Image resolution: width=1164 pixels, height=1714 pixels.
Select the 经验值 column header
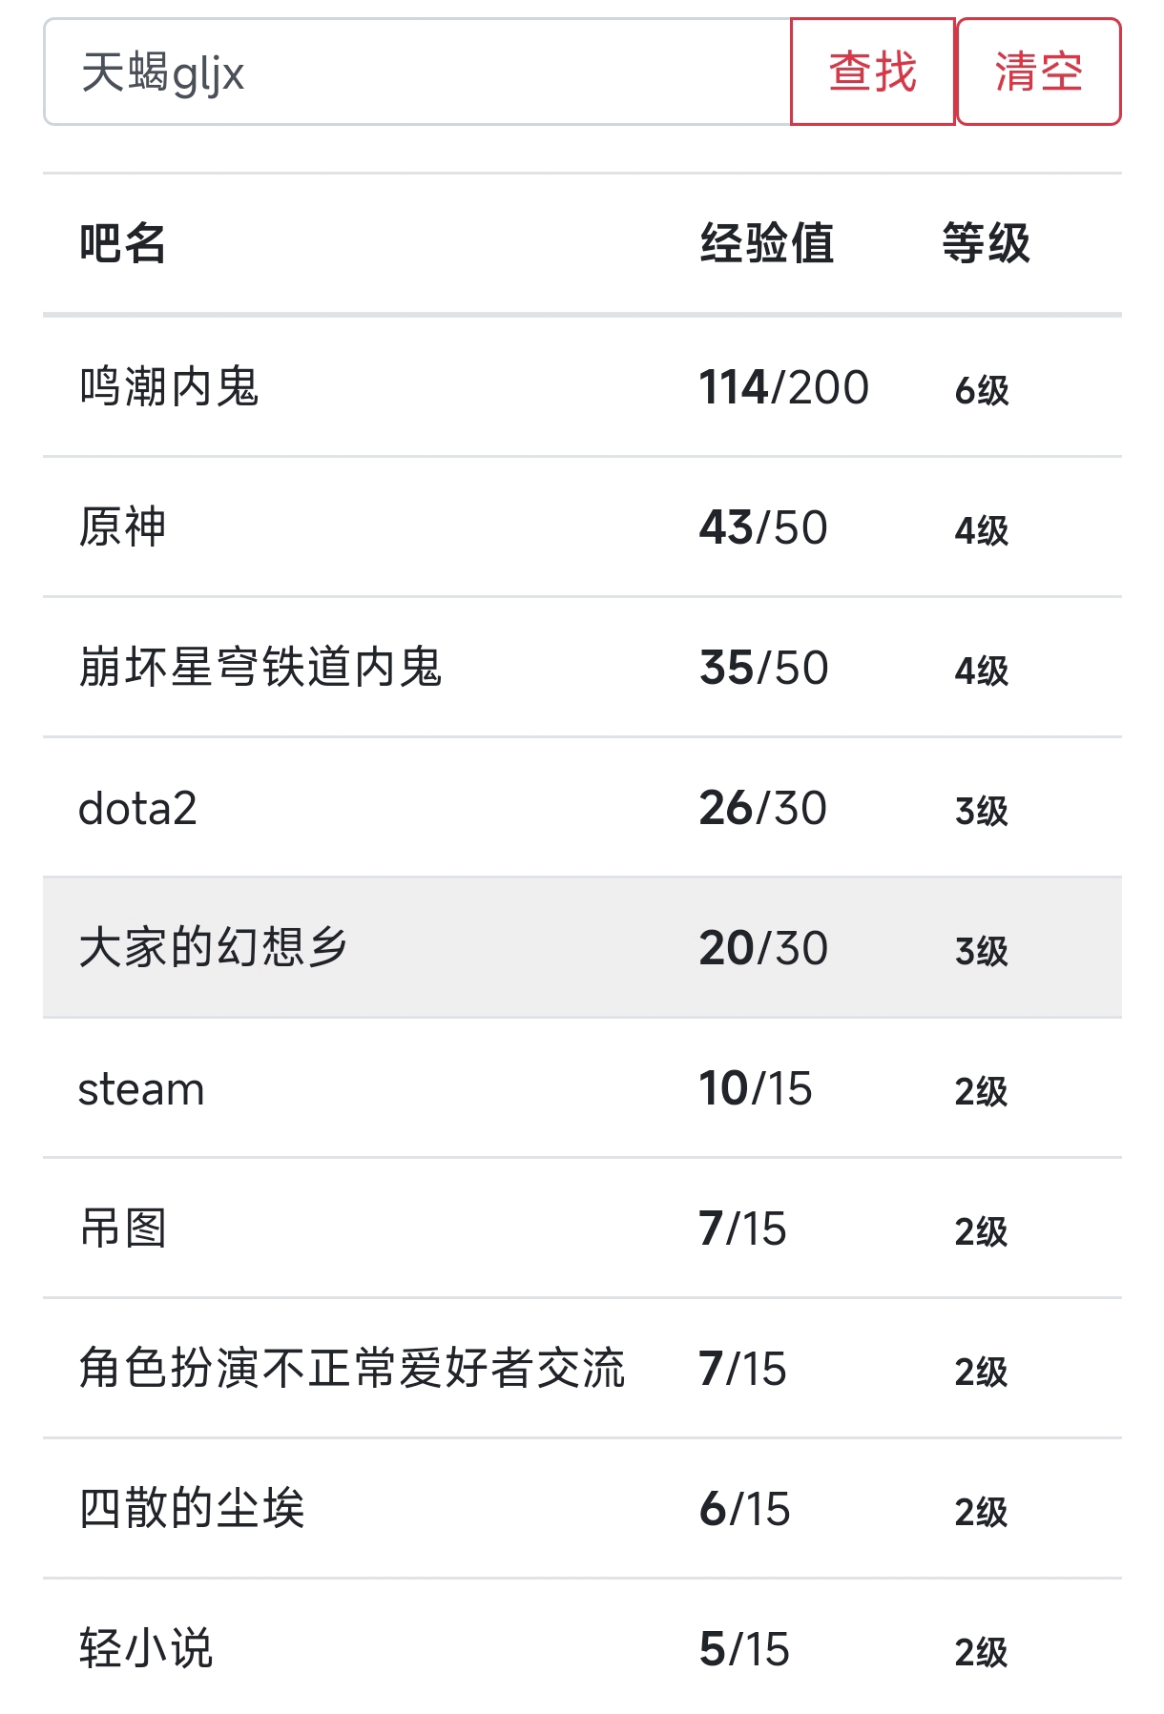pyautogui.click(x=767, y=243)
